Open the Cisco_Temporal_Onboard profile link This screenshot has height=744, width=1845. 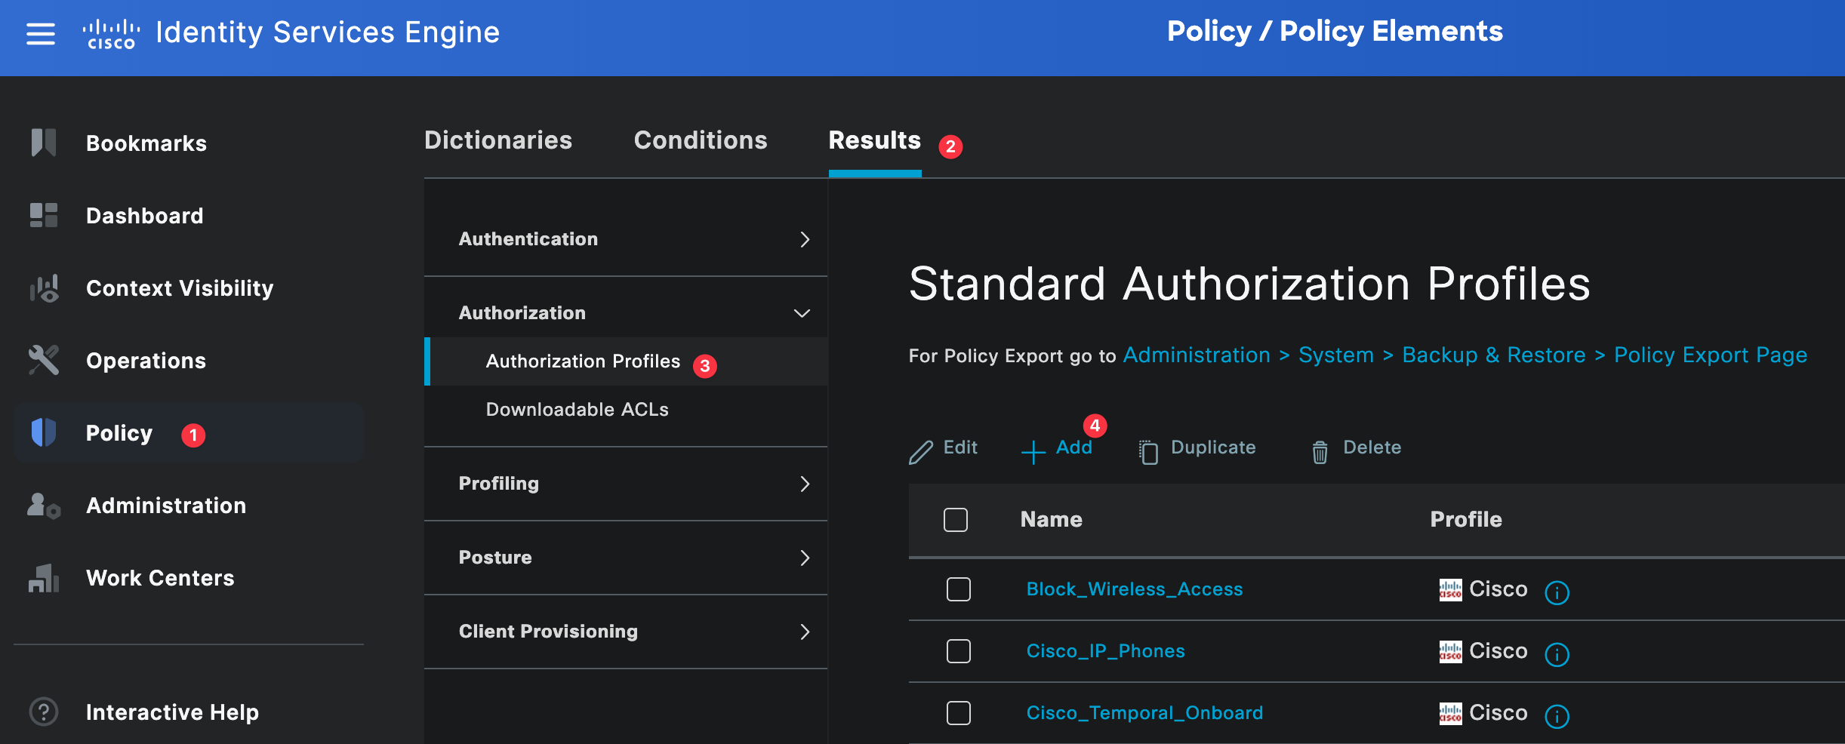(x=1144, y=713)
